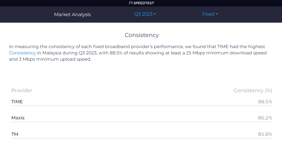Click the Speedtest gauge logo icon
Screen dimensions: 282x143
click(x=131, y=3)
